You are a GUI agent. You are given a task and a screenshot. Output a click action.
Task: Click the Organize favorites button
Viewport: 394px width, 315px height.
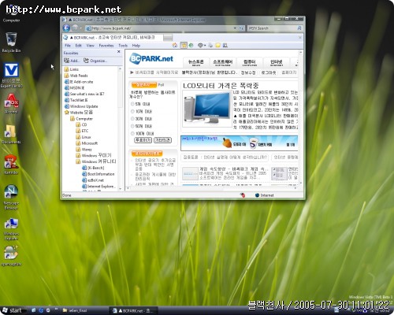(95, 61)
